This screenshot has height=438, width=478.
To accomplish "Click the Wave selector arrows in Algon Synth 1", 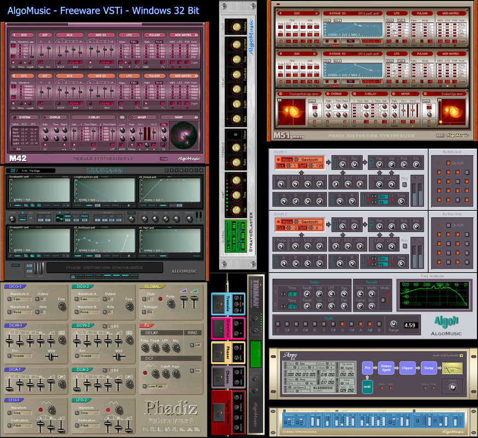I will coord(296,159).
